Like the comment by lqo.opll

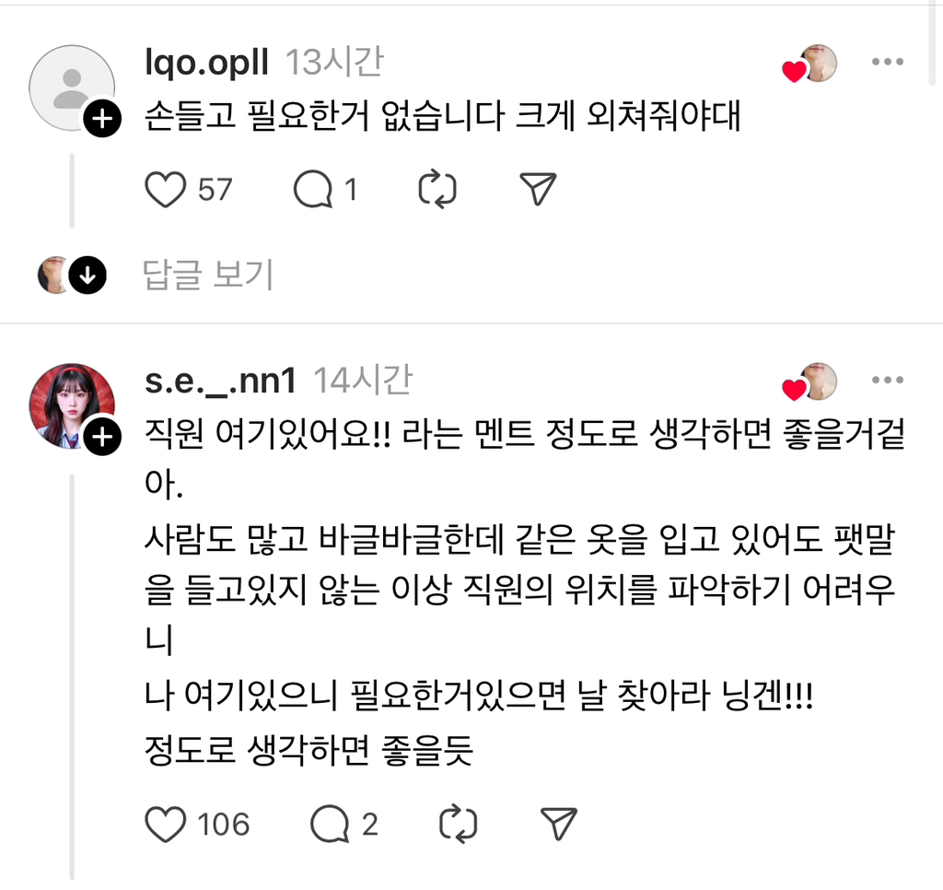[x=167, y=190]
